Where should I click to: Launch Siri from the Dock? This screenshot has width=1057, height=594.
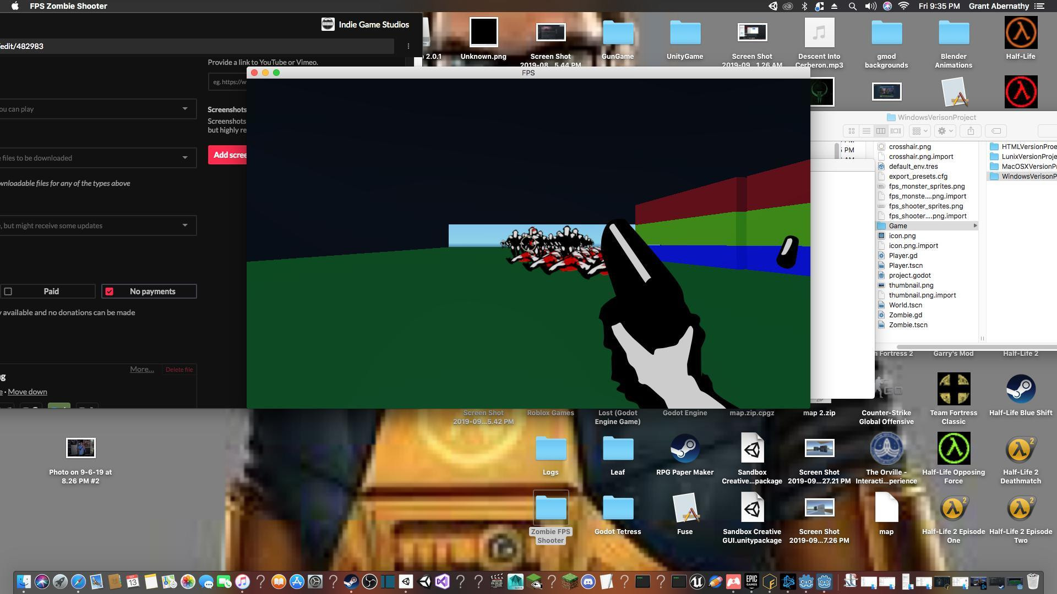42,581
